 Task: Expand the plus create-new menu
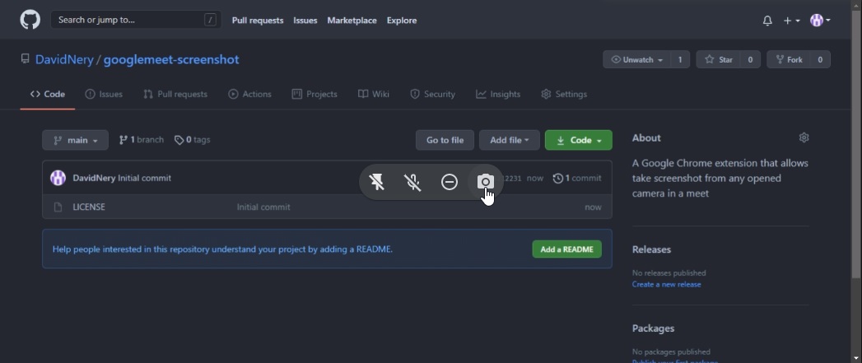(792, 21)
